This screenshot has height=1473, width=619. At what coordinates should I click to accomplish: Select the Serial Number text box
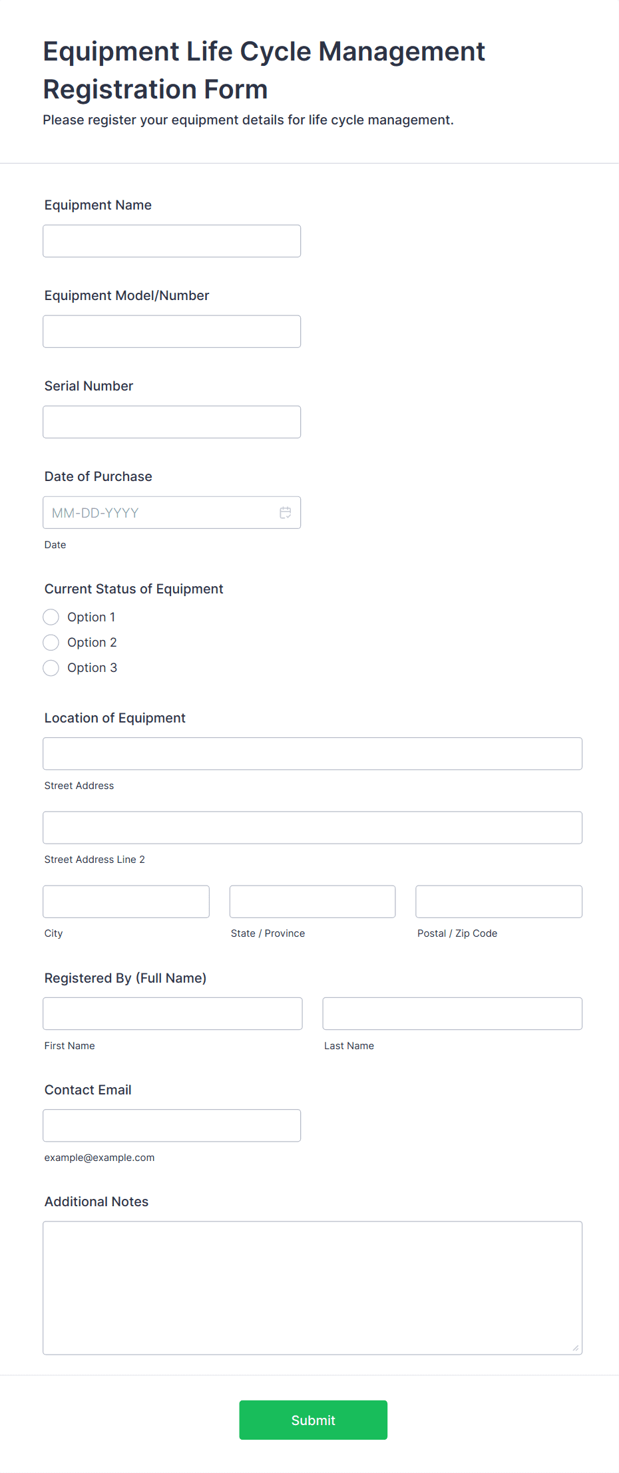[172, 422]
